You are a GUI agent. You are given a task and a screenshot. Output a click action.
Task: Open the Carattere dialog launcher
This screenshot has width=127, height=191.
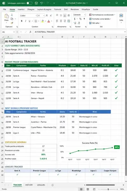52,27
